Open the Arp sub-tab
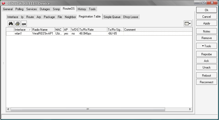 click(39, 17)
